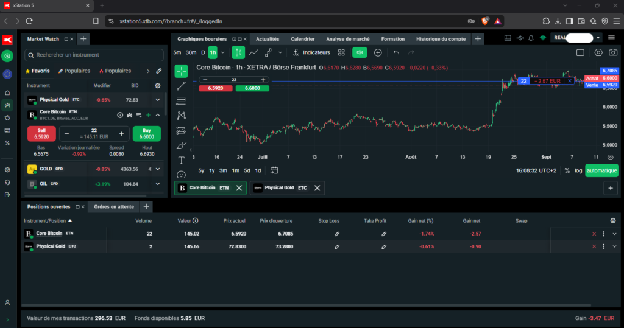Open the card sidebar icon
This screenshot has height=328, width=624.
(x=7, y=130)
